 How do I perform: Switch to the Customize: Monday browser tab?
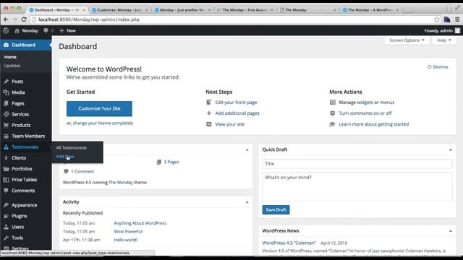(119, 9)
